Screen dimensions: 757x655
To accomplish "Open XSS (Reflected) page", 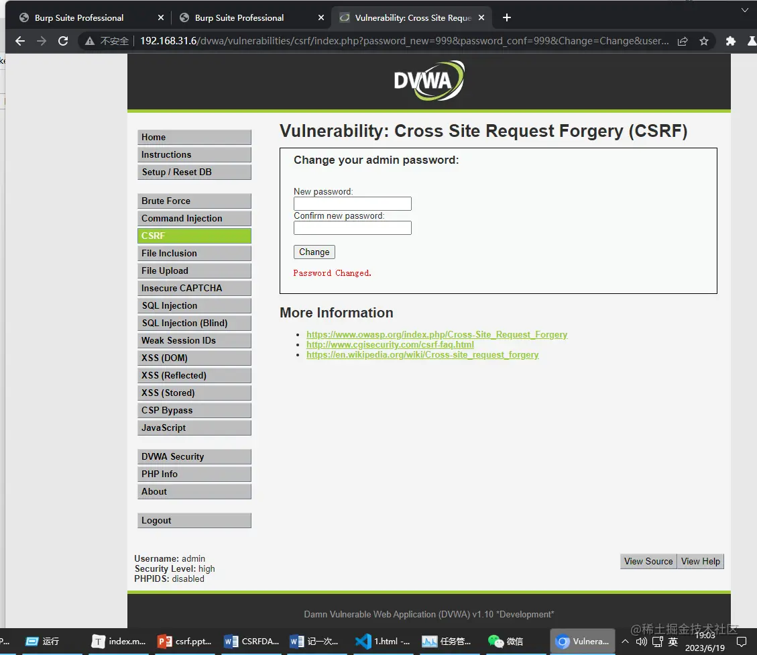I will [194, 375].
